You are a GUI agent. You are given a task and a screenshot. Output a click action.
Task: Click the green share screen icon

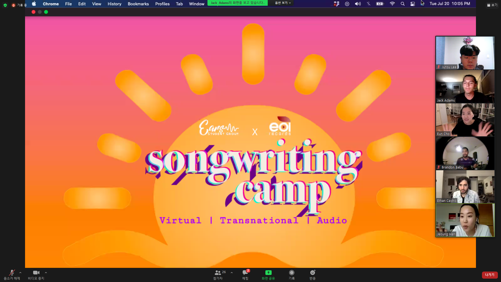coord(268,273)
